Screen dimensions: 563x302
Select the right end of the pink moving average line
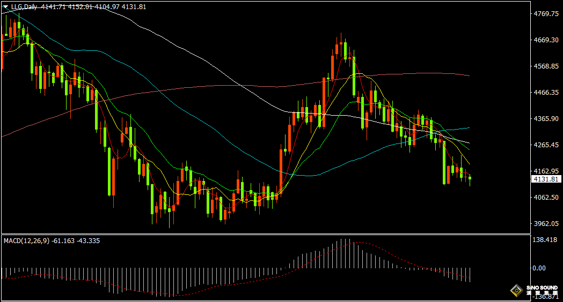tap(469, 76)
